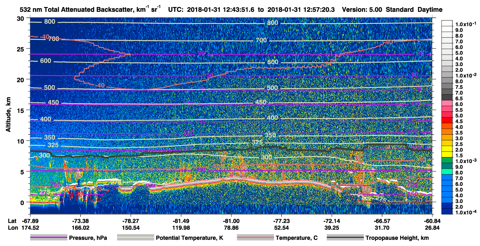The image size is (480, 246).
Task: Click the colorbar label '2.5'
Action: coord(459,144)
